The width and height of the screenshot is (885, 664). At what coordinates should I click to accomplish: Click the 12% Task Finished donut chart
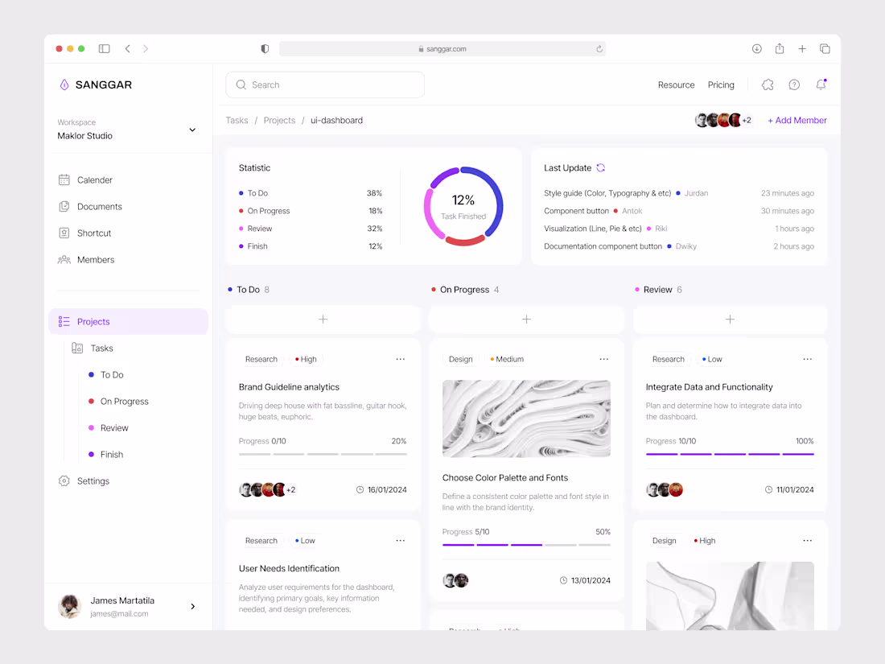pos(463,206)
